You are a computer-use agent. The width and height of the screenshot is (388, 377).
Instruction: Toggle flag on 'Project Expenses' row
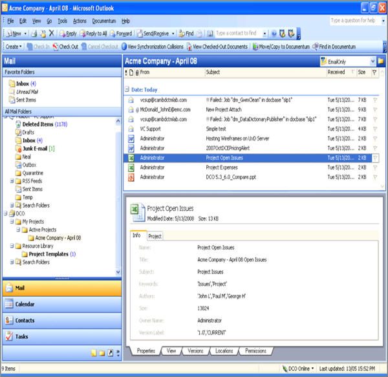(375, 167)
